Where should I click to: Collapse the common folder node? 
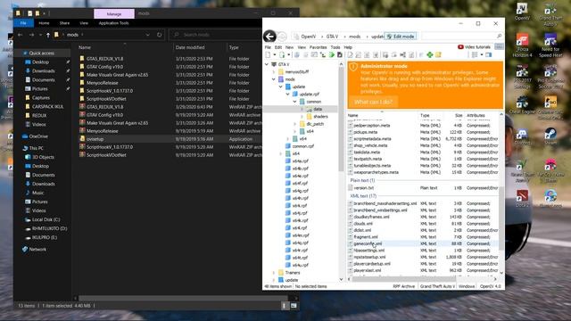(295, 102)
